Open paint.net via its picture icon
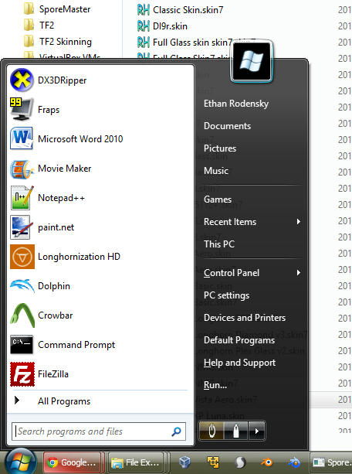This screenshot has height=474, width=352. pos(21,227)
